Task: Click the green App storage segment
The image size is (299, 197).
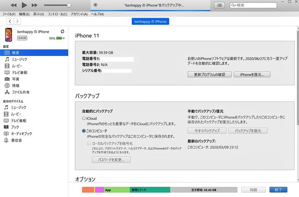Action: 117,190
